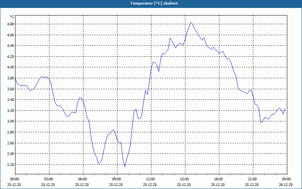Select the 06:00 time label
The width and height of the screenshot is (302, 189).
82,179
